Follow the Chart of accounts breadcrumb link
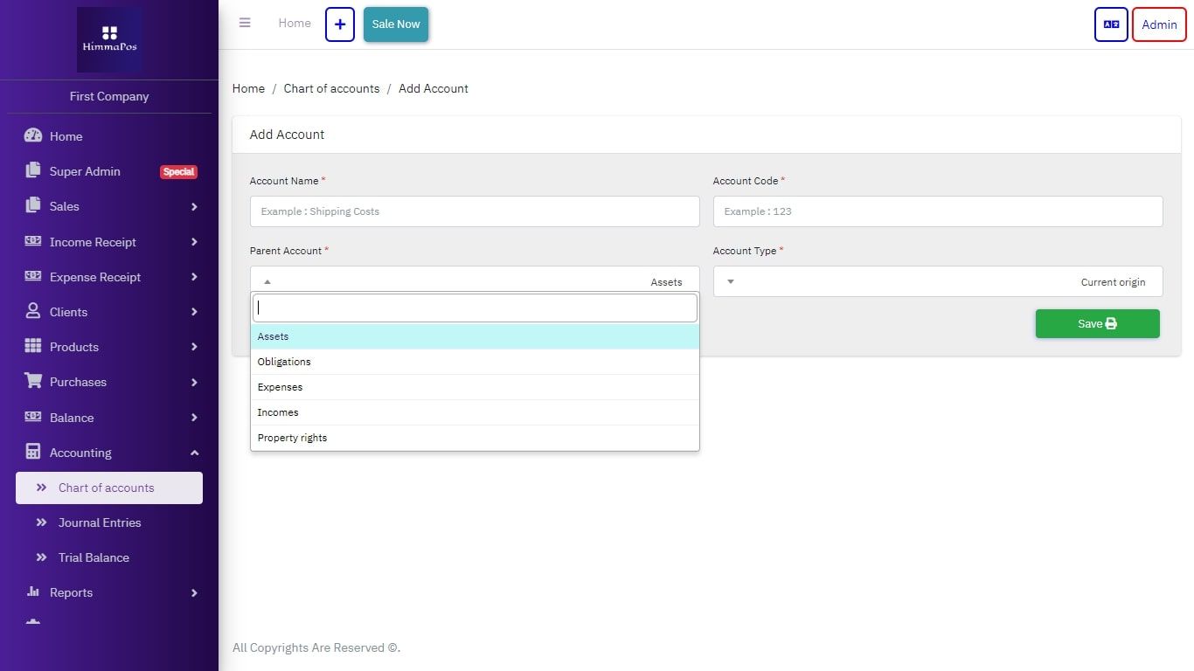The height and width of the screenshot is (671, 1194). tap(331, 88)
